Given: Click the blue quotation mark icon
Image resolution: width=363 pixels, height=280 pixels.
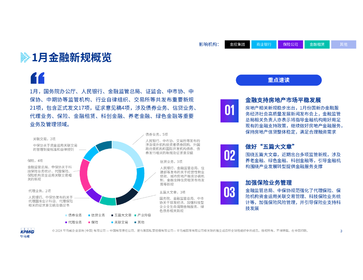Looking at the screenshot, I should point(38,78).
